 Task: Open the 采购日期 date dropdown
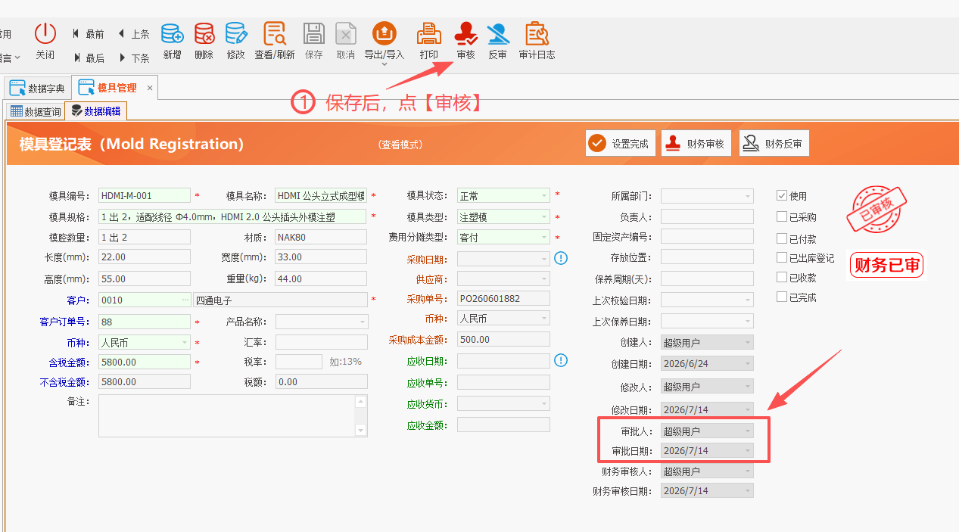pyautogui.click(x=543, y=259)
